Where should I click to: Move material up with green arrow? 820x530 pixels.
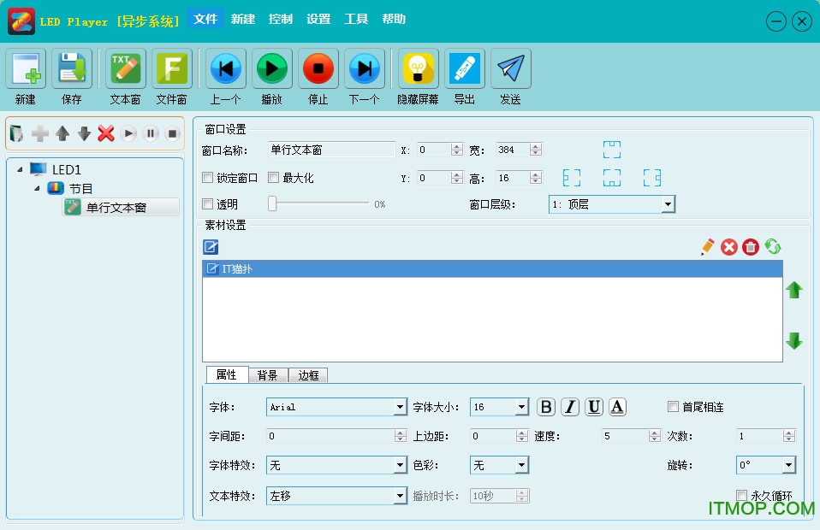click(793, 290)
